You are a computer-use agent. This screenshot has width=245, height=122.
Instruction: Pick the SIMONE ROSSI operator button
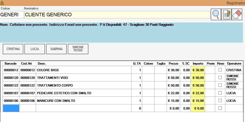coord(78,49)
